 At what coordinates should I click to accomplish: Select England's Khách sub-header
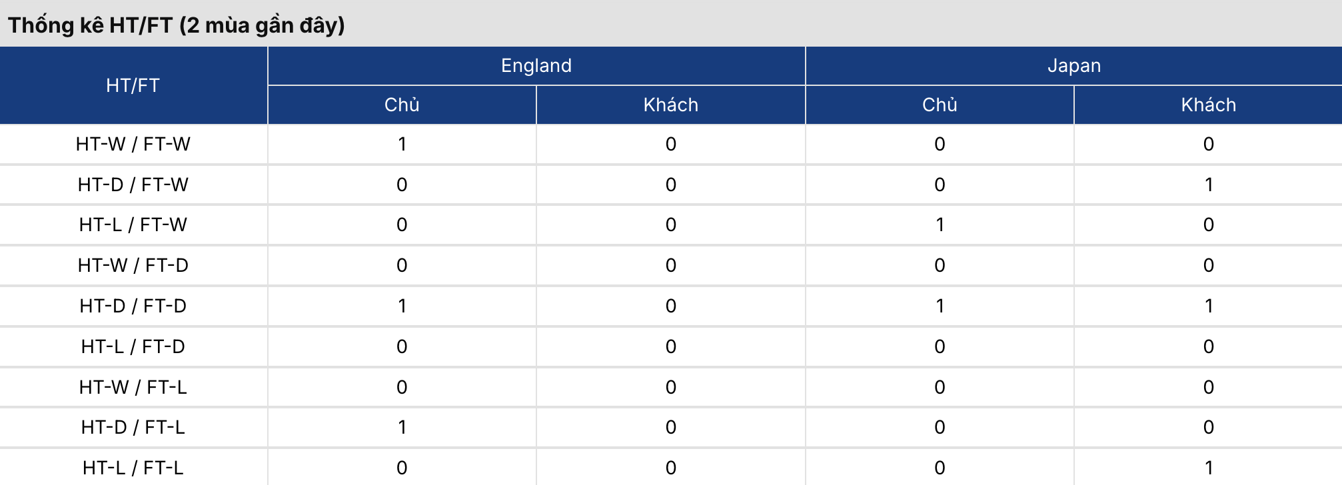(x=670, y=105)
